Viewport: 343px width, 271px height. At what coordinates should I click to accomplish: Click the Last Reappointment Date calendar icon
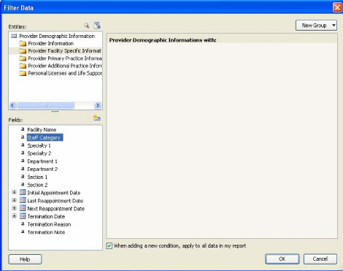(x=23, y=200)
